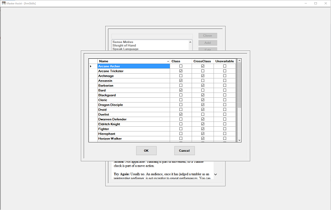This screenshot has height=210, width=331.
Task: Select the Duelist name cell
Action: (134, 114)
